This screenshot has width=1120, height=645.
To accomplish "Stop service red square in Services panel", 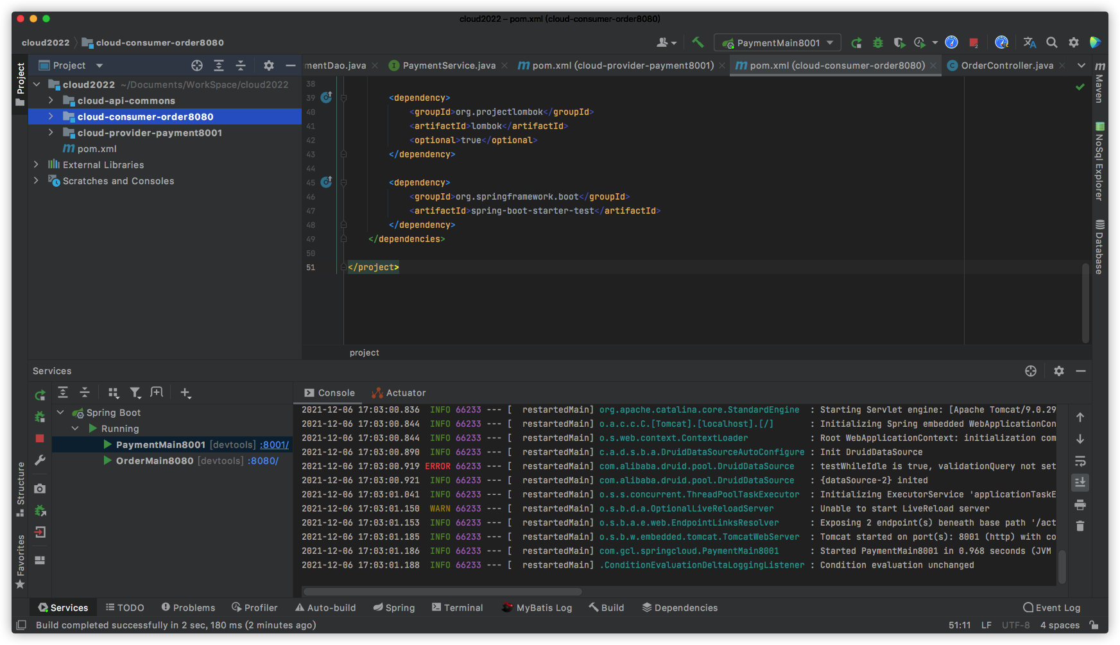I will (x=40, y=438).
